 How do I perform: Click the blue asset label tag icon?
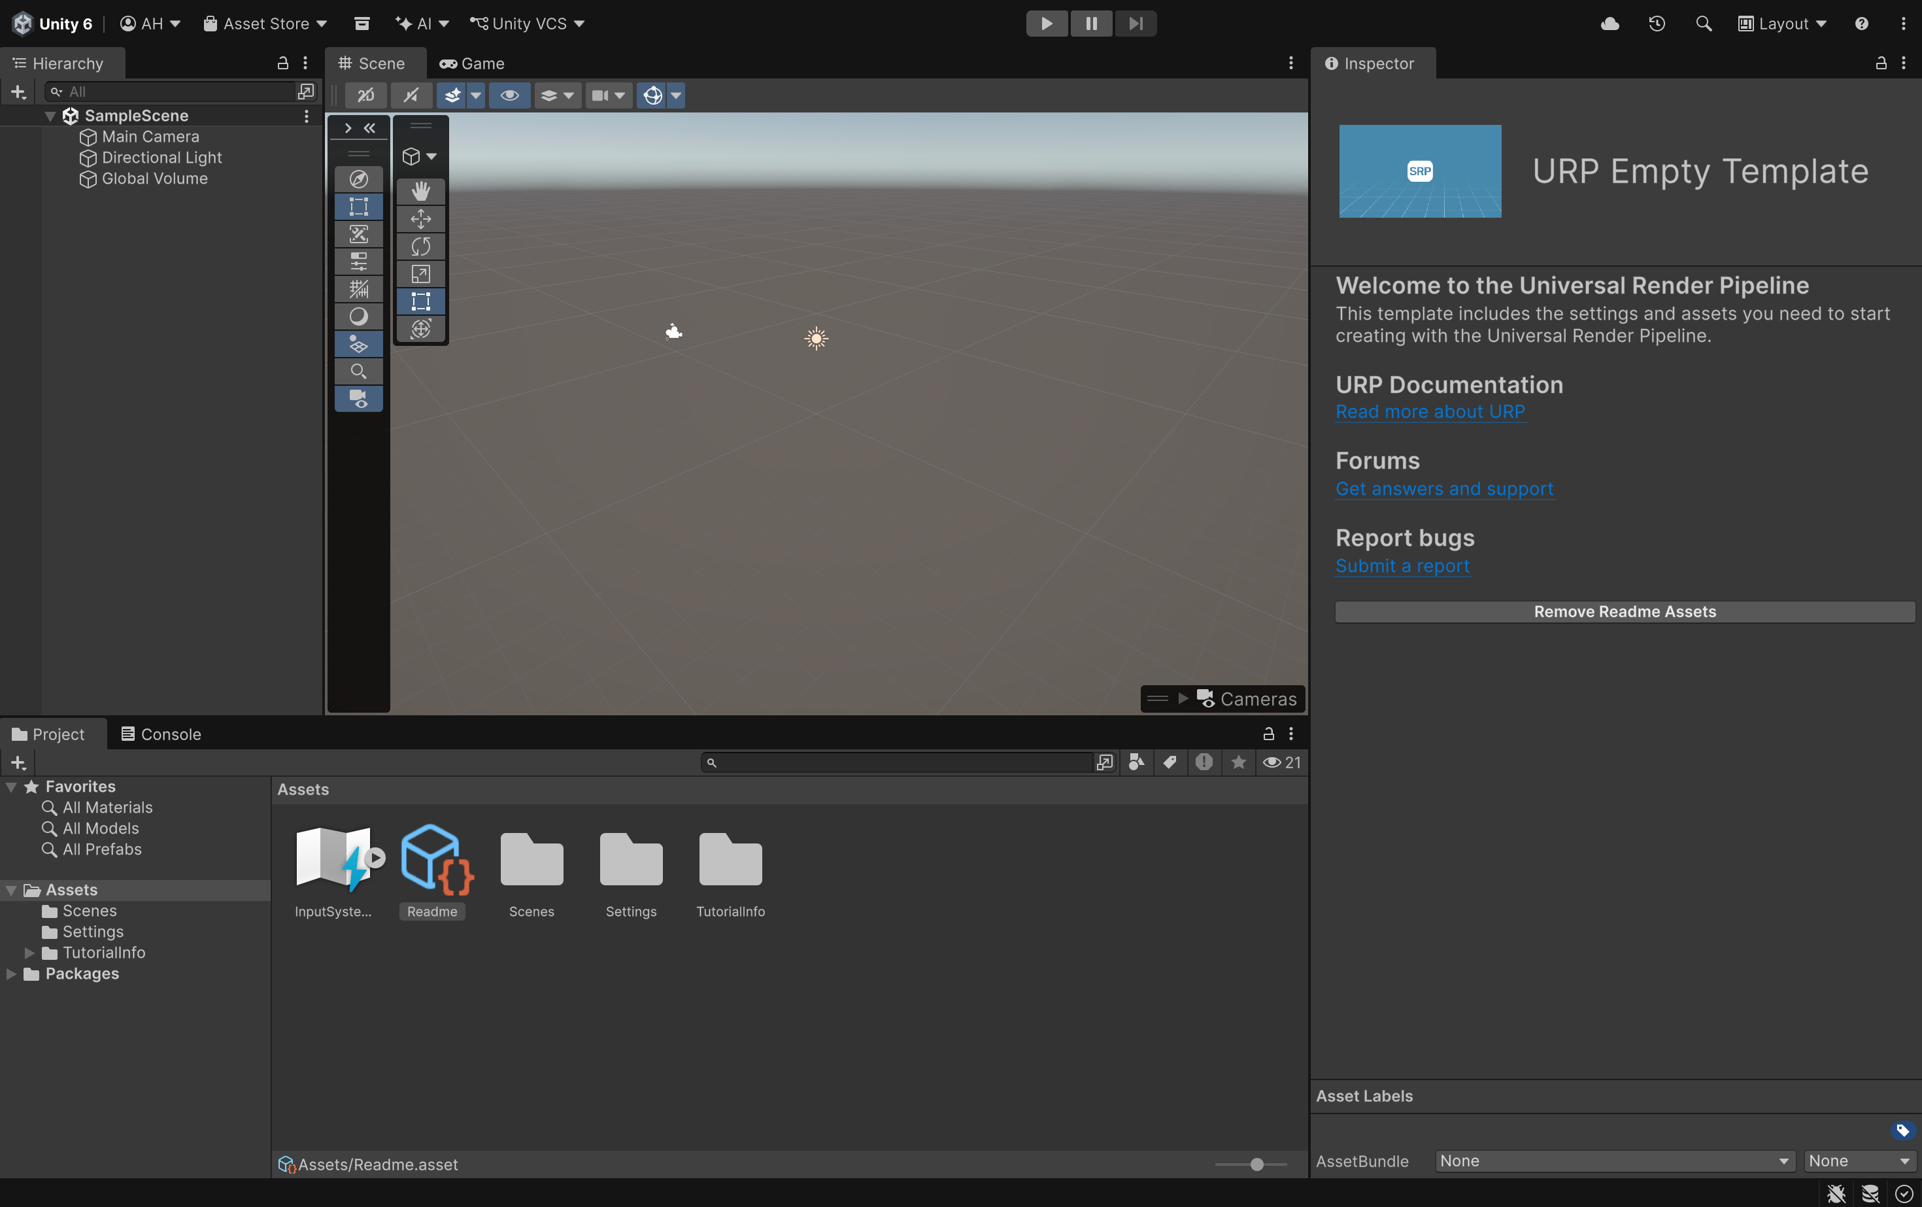(1903, 1130)
